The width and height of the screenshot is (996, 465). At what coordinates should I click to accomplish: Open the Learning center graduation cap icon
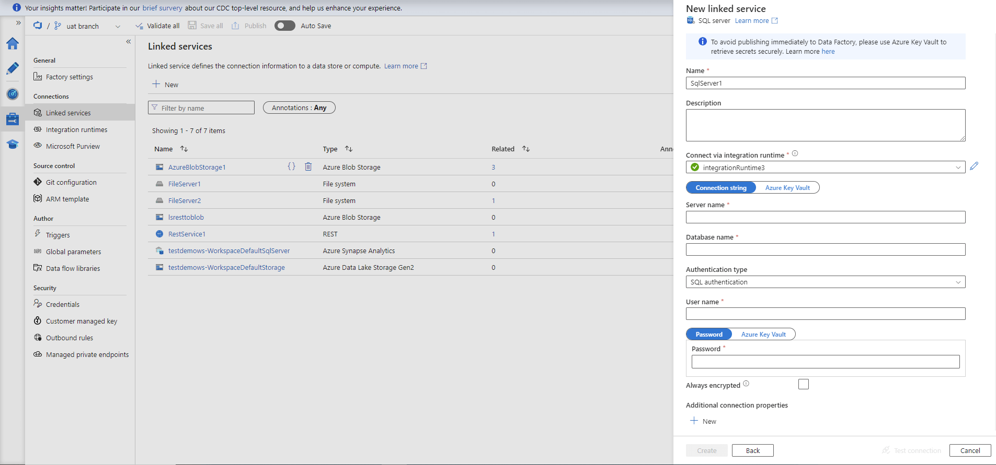click(x=13, y=144)
